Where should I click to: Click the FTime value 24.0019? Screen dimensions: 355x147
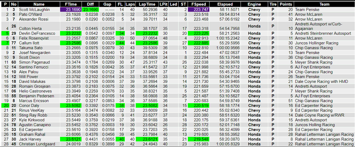[x=73, y=144]
